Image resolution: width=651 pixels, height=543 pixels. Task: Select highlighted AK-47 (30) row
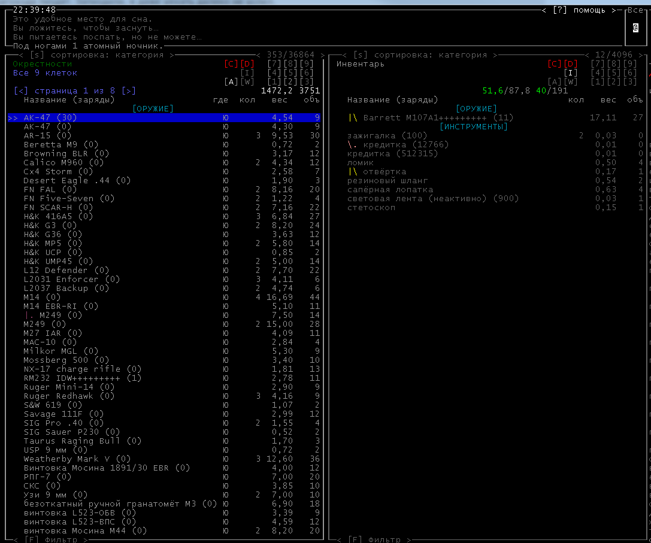pyautogui.click(x=164, y=117)
